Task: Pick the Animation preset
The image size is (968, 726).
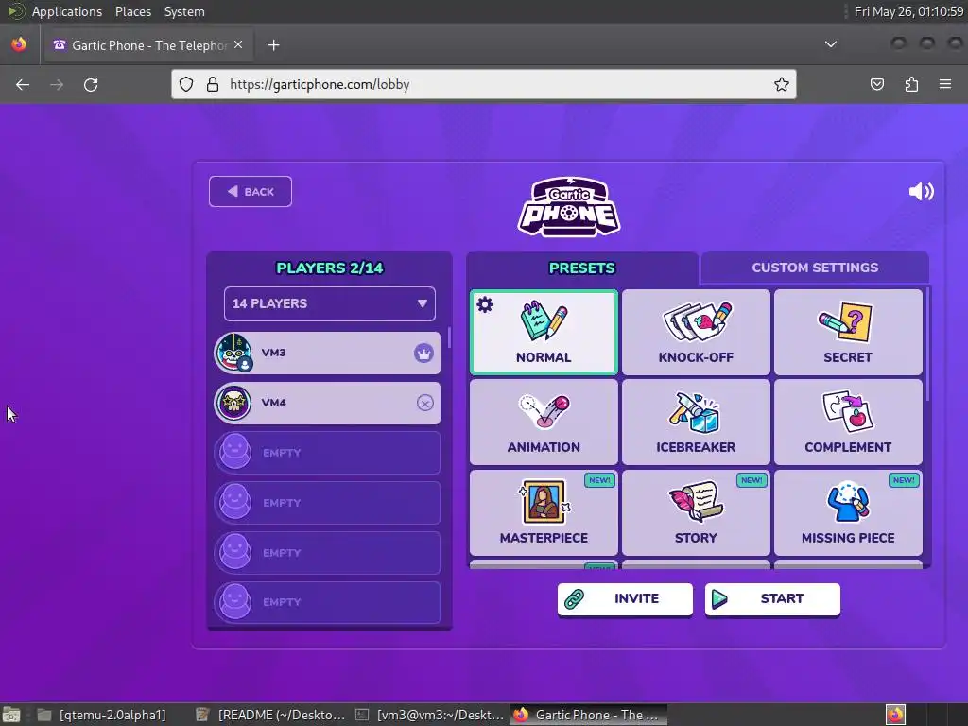Action: pos(544,423)
